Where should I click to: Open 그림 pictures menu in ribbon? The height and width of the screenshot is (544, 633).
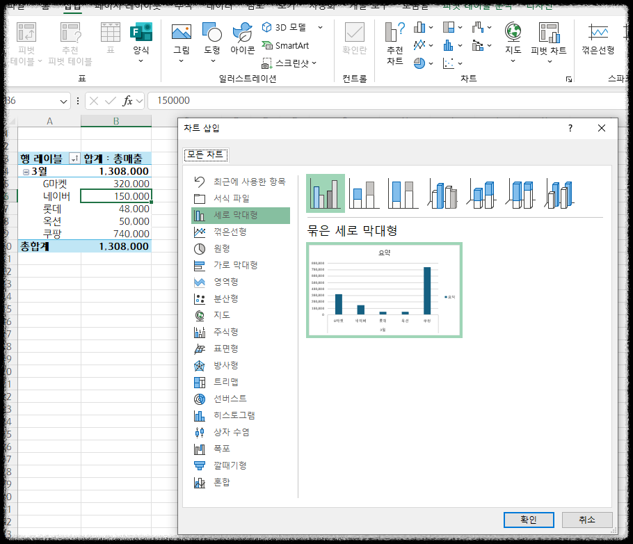182,44
